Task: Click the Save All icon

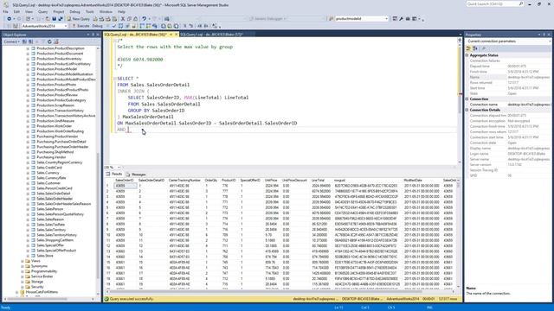Action: [x=61, y=19]
